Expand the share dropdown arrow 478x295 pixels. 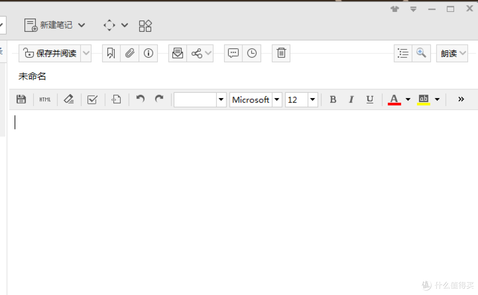click(x=208, y=53)
